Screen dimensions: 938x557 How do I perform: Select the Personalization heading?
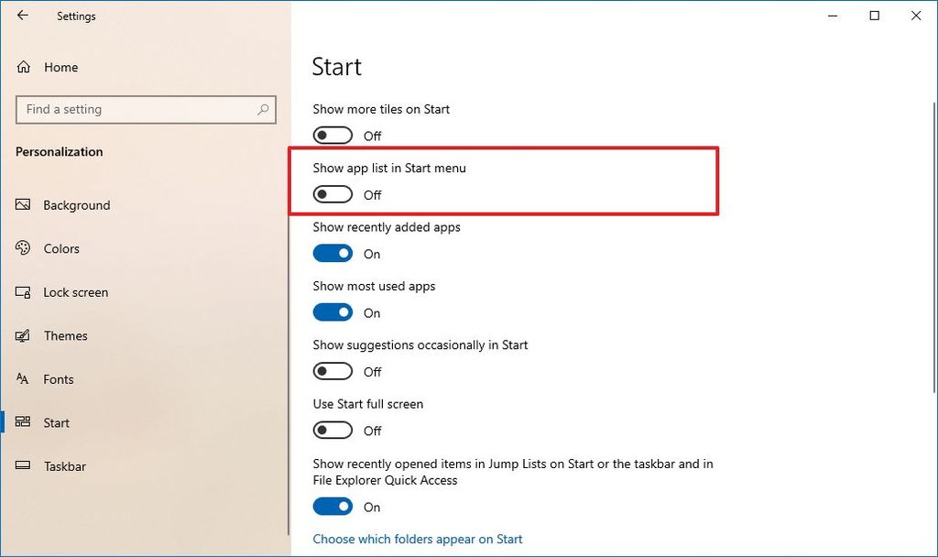pyautogui.click(x=59, y=152)
